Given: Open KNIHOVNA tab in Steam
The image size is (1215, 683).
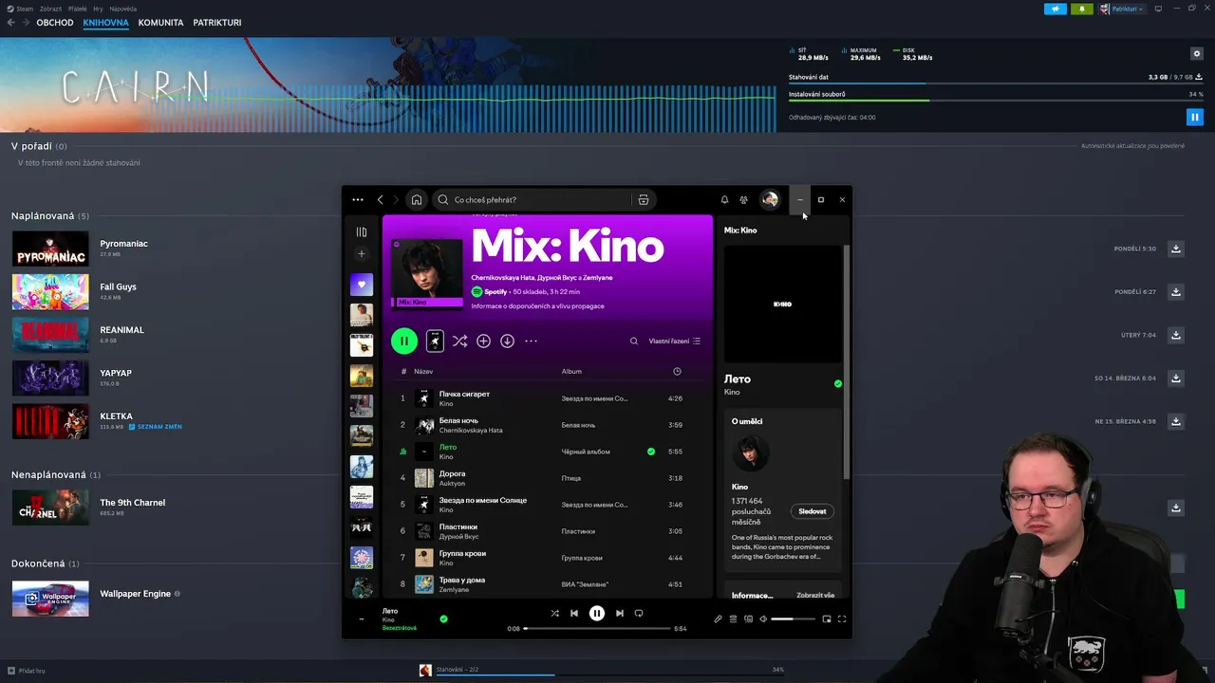Looking at the screenshot, I should (105, 22).
